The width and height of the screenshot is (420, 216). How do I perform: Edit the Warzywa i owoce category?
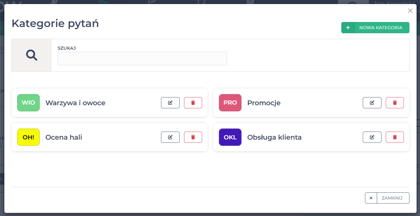coord(170,103)
